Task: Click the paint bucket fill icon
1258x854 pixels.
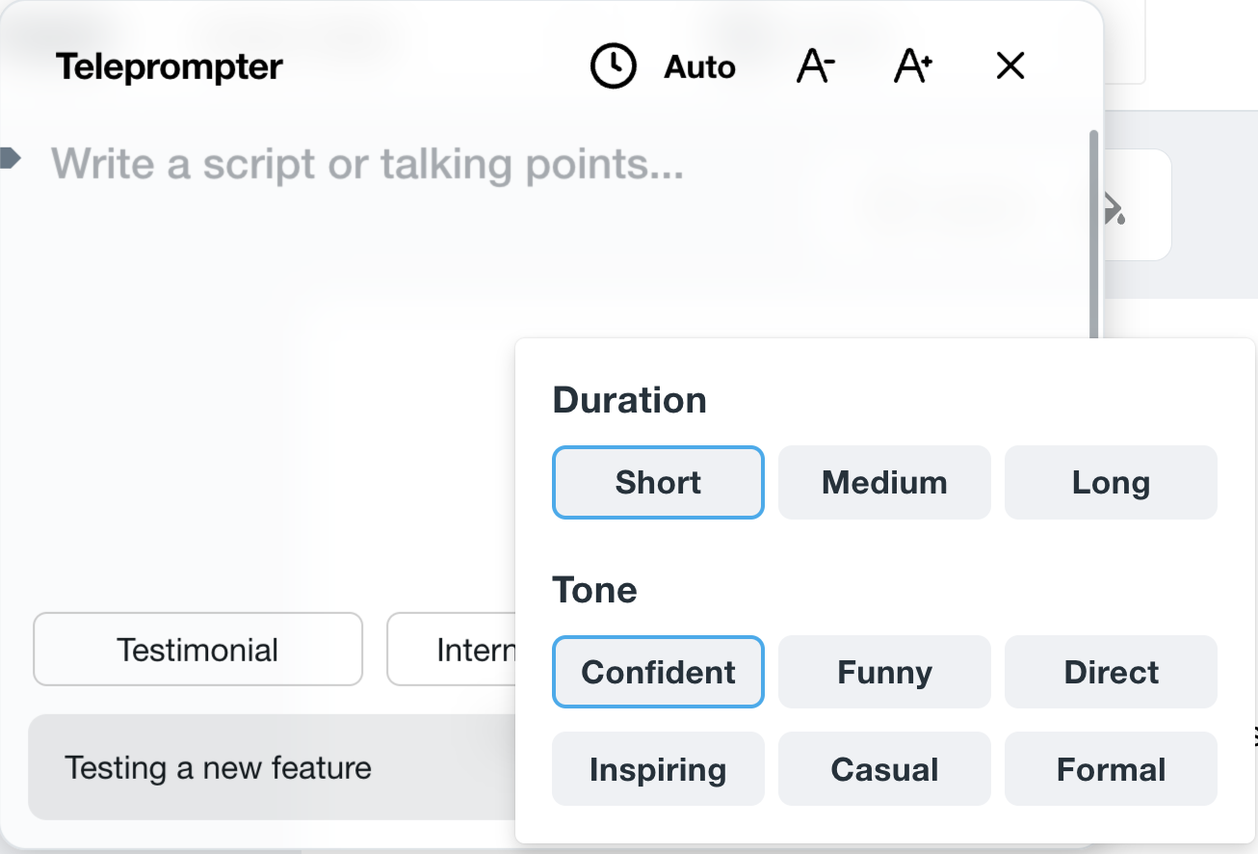Action: pos(1114,206)
